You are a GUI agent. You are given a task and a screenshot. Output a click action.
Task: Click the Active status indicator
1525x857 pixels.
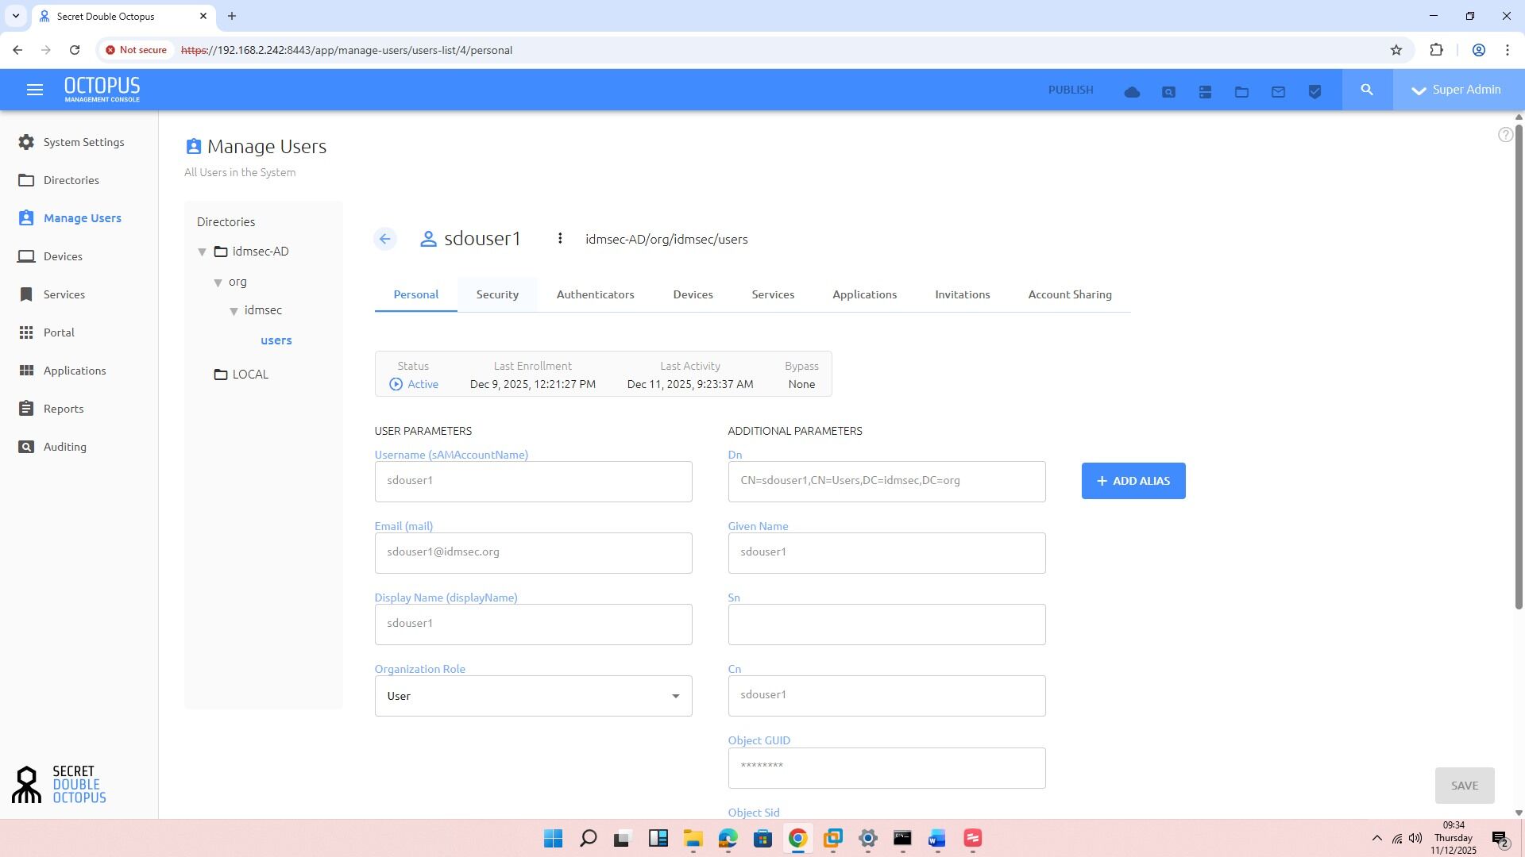(x=414, y=384)
